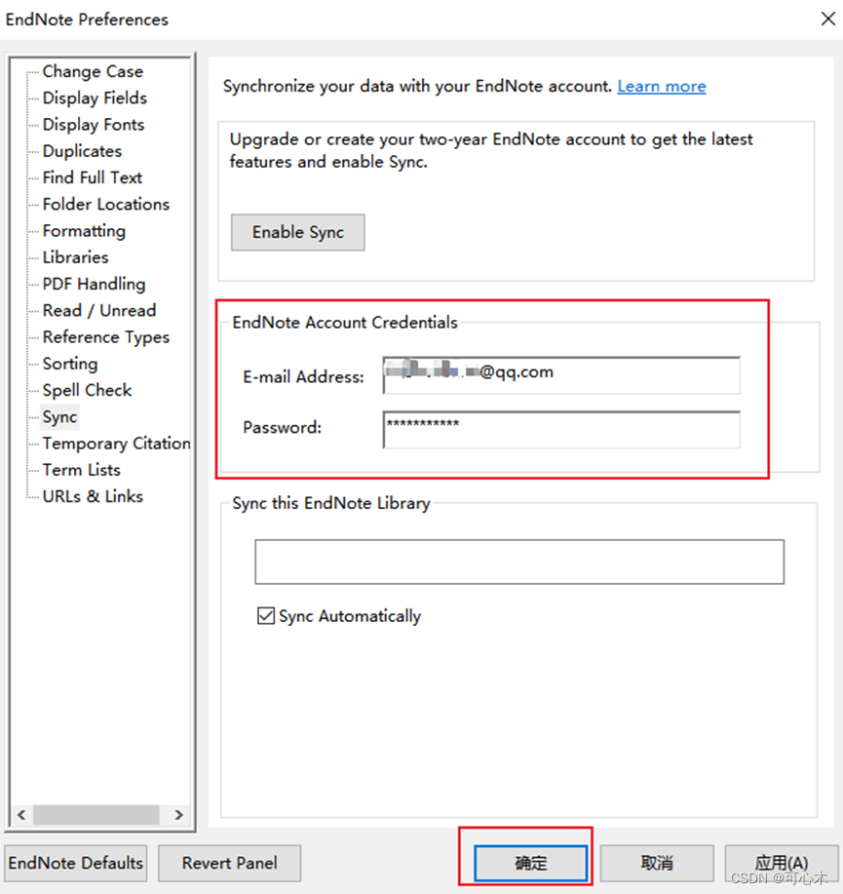This screenshot has width=843, height=894.
Task: Open Display Fonts preferences
Action: pos(94,124)
